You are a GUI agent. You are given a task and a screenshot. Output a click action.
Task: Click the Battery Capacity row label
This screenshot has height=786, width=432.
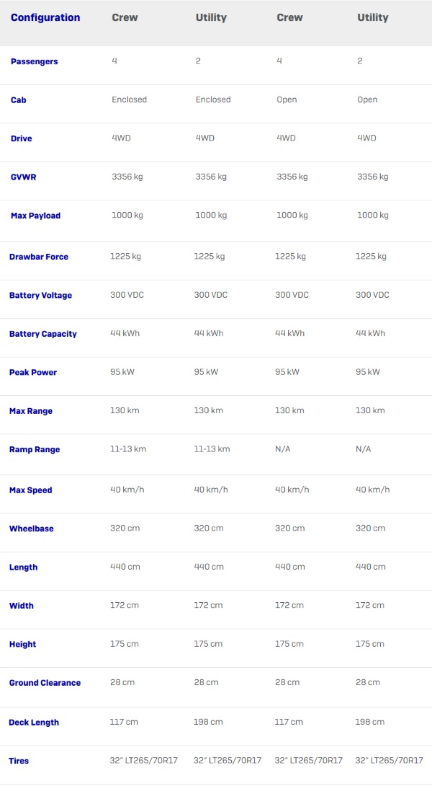pyautogui.click(x=43, y=334)
